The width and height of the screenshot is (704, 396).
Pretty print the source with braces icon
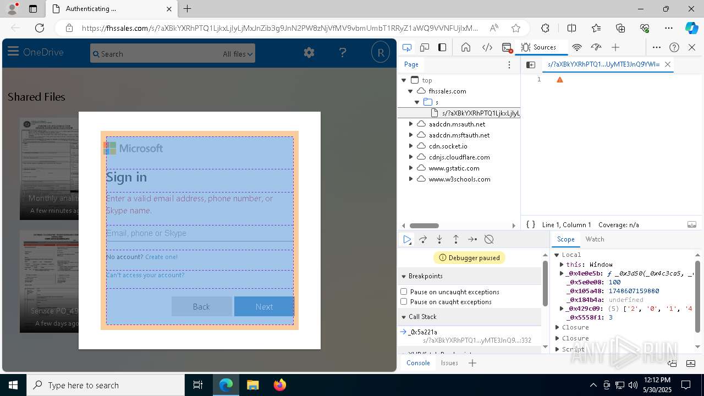(531, 224)
